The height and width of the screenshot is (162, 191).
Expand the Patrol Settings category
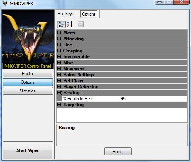click(x=59, y=75)
